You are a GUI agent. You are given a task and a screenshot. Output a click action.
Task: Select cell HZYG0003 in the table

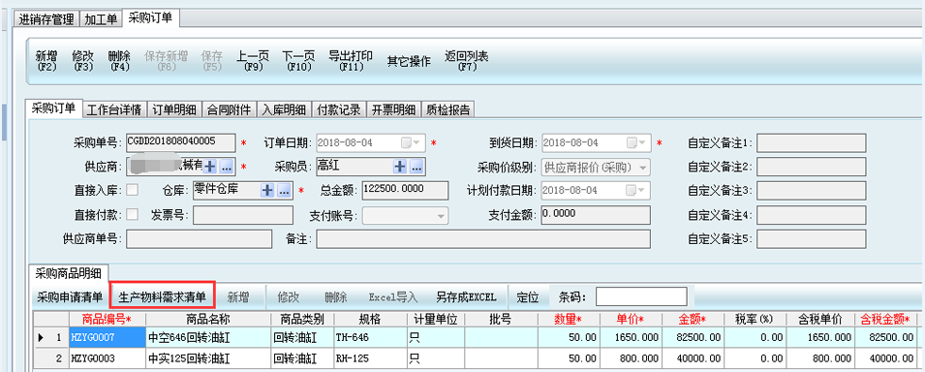108,358
